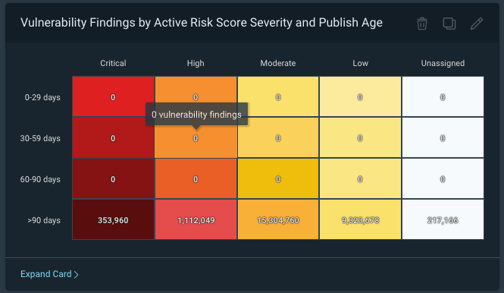Click the Unassigned 30-59 days cell
This screenshot has height=293, width=504.
click(443, 137)
